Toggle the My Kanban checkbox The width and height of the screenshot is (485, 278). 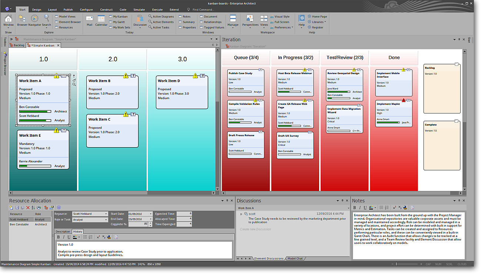(110, 17)
